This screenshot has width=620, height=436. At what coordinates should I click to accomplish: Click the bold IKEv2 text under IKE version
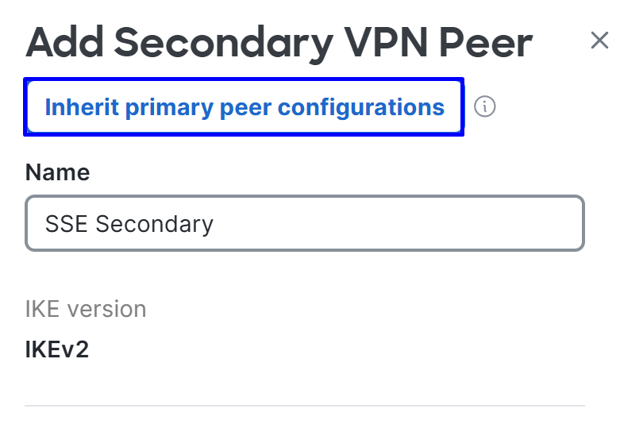[57, 349]
